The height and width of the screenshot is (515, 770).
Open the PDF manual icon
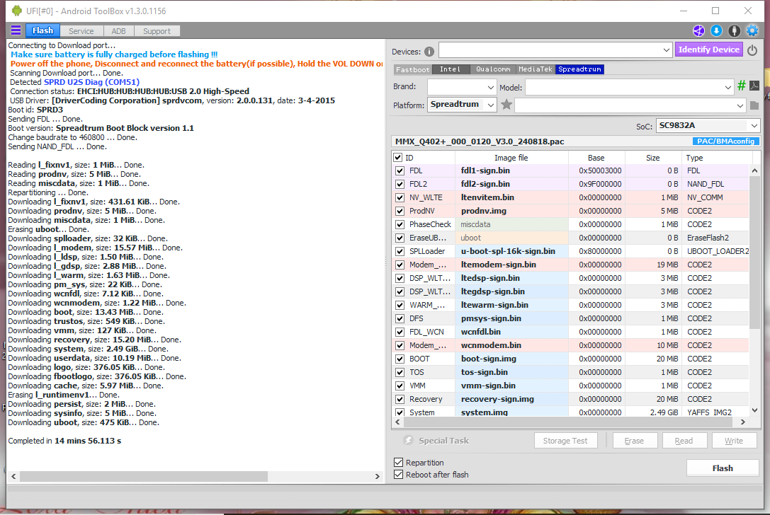(755, 86)
